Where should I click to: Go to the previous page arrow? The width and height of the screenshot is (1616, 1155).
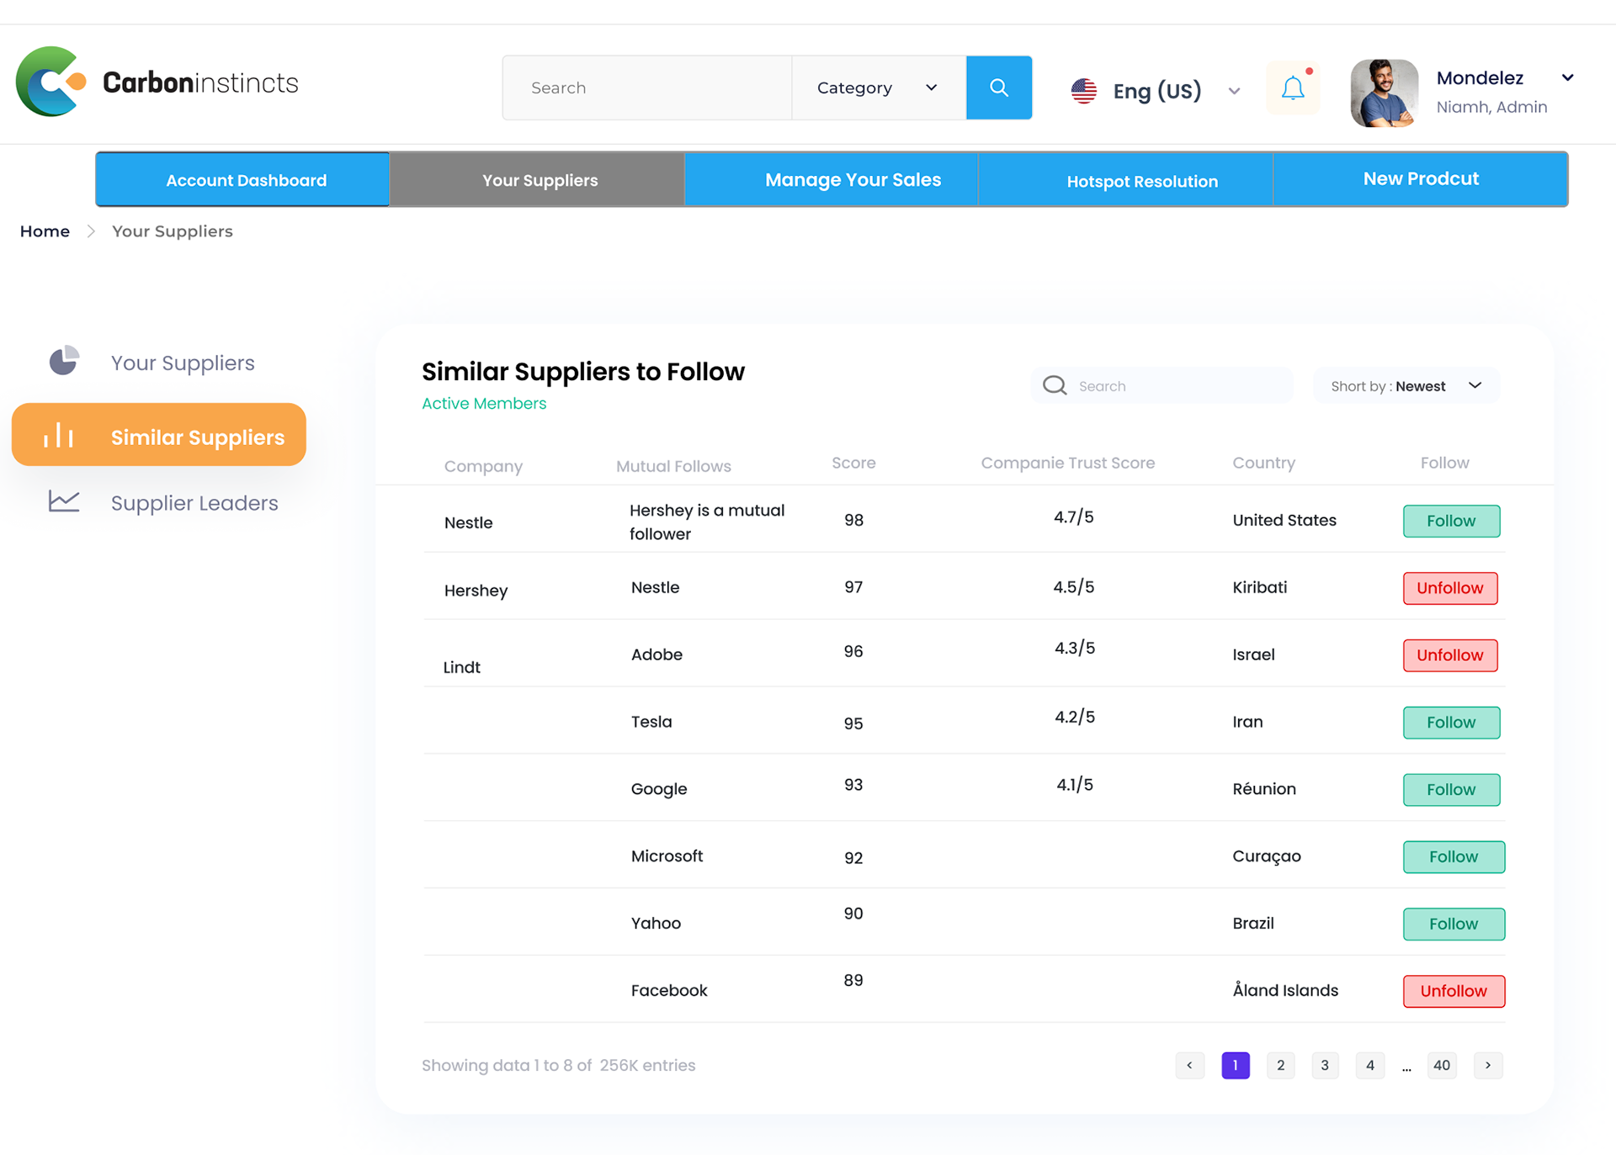click(1190, 1065)
